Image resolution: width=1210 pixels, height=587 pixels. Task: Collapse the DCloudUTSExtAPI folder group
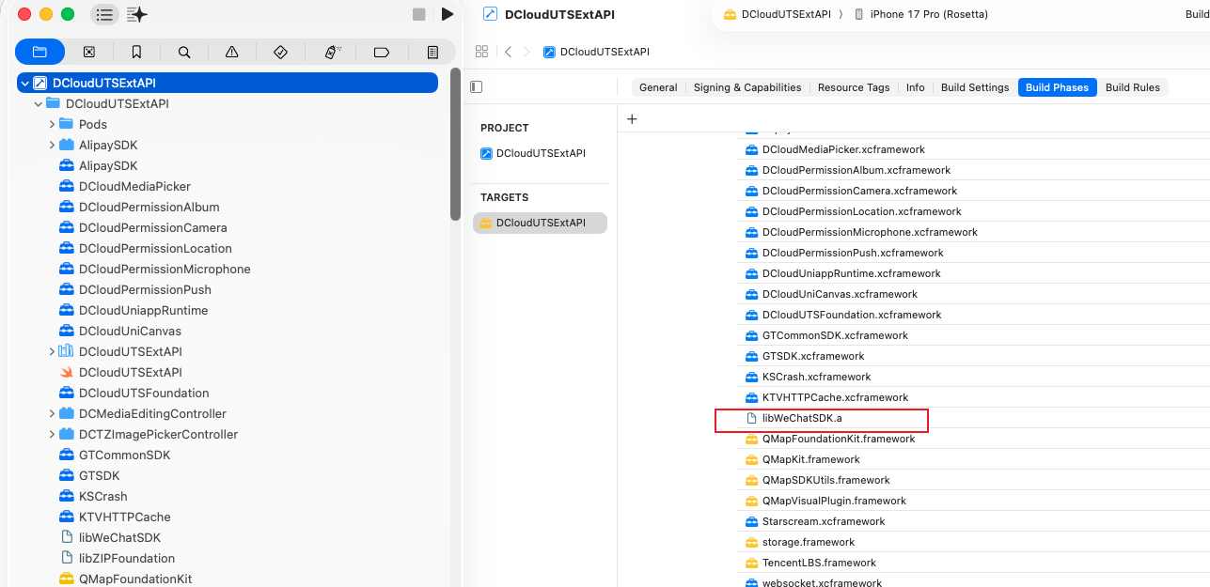(39, 103)
